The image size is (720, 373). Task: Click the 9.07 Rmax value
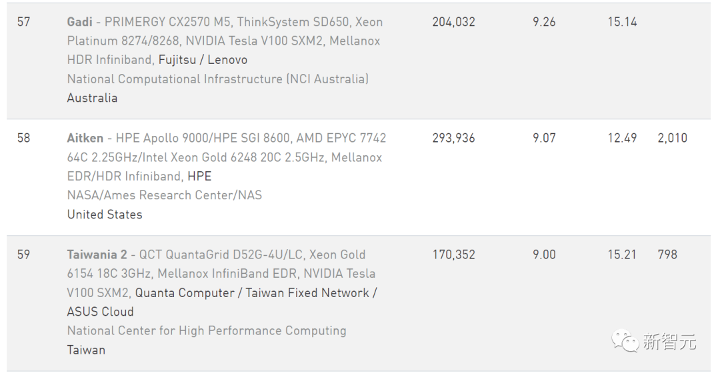[x=544, y=139]
